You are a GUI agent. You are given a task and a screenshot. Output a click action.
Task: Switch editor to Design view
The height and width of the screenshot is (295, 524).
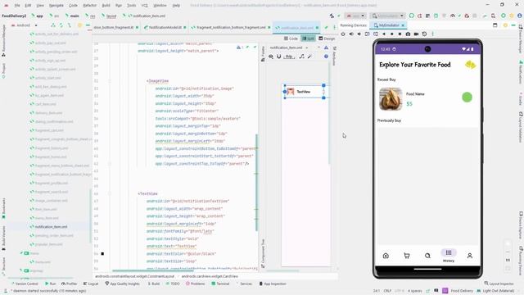327,39
